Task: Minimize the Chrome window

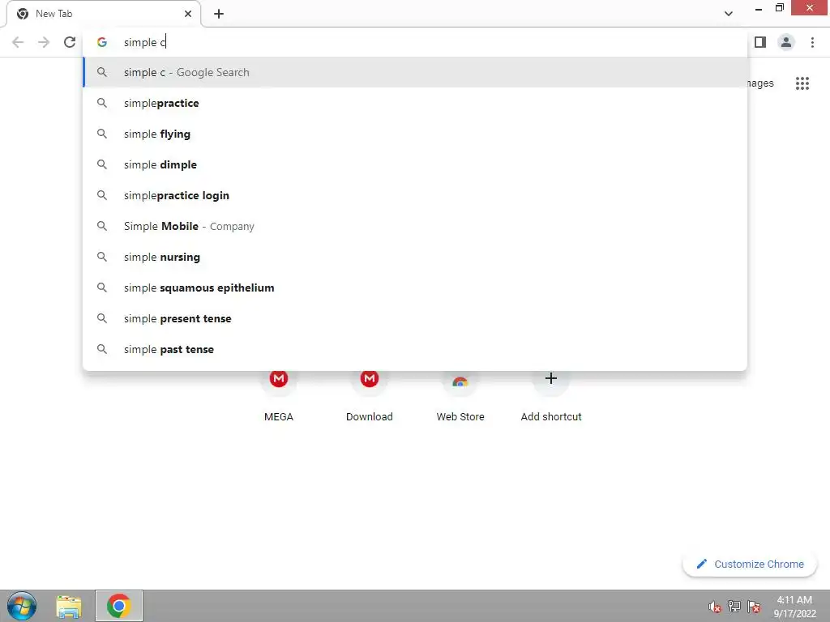Action: 759,8
